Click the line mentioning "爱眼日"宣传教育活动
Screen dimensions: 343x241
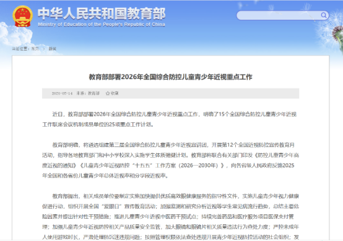171,206
